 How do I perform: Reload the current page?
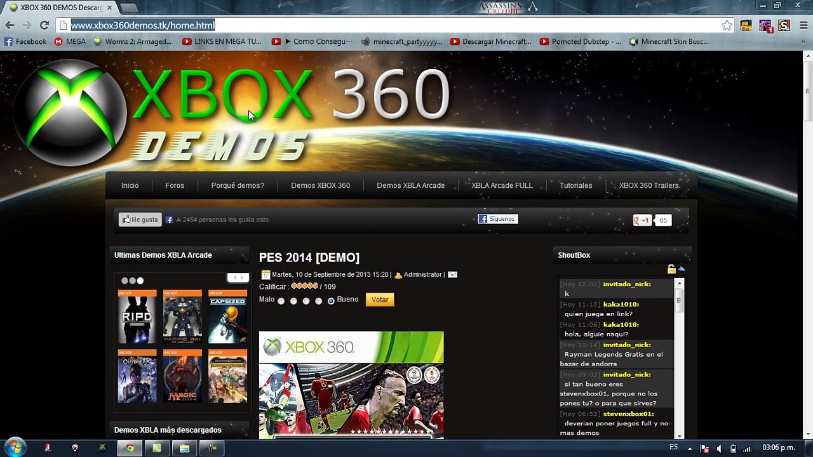tap(44, 25)
